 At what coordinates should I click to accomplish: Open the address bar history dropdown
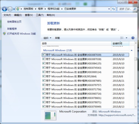click(x=109, y=9)
